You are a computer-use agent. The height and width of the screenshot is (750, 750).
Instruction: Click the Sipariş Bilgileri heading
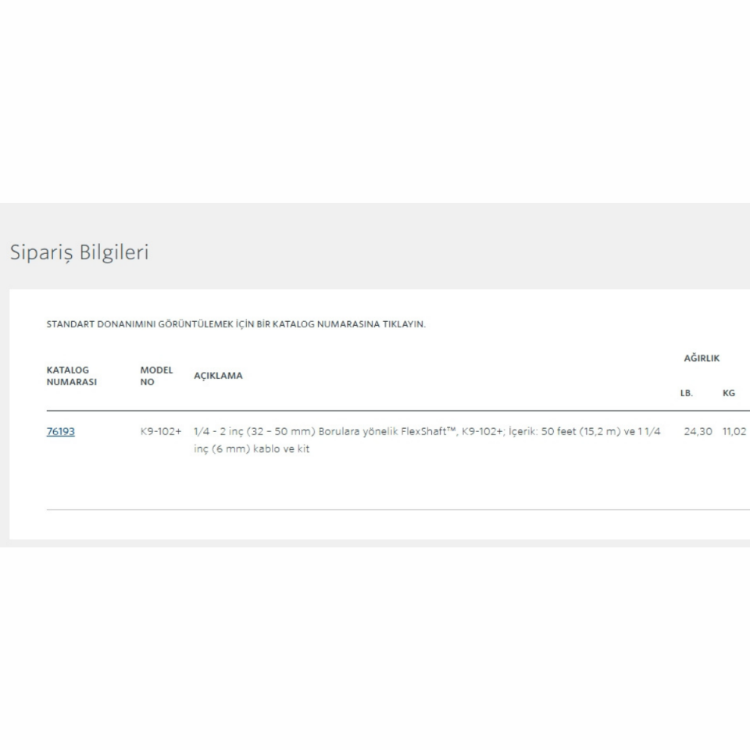coord(79,252)
